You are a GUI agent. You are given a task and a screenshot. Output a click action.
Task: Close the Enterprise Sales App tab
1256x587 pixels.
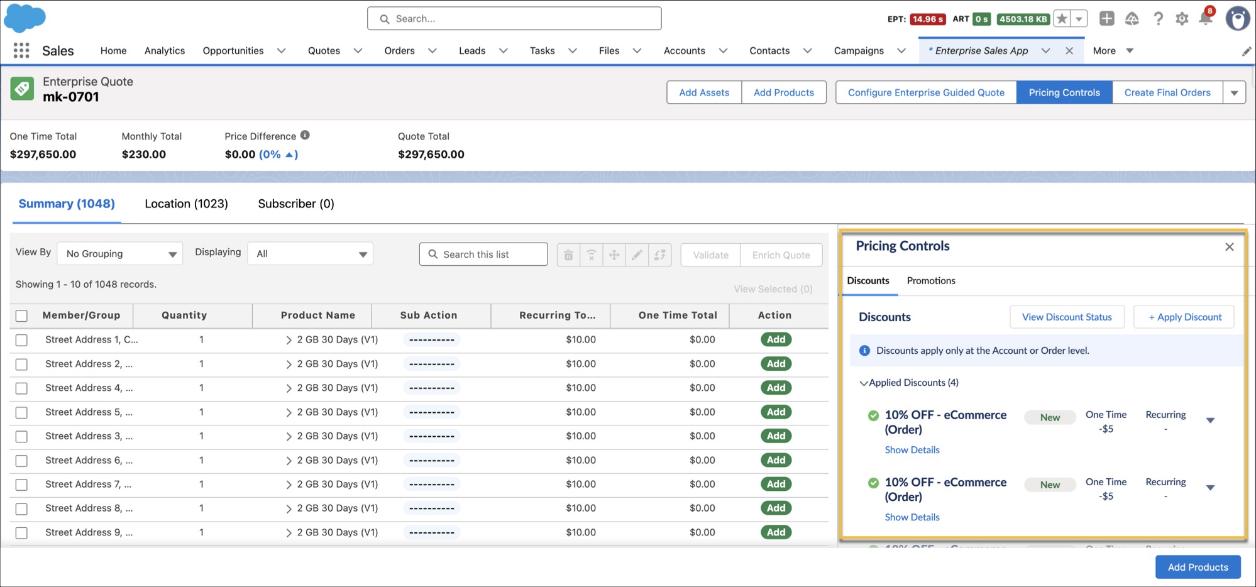pos(1069,51)
